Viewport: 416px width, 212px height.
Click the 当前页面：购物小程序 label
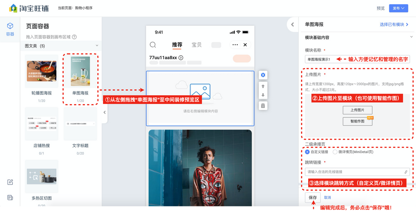pyautogui.click(x=75, y=8)
